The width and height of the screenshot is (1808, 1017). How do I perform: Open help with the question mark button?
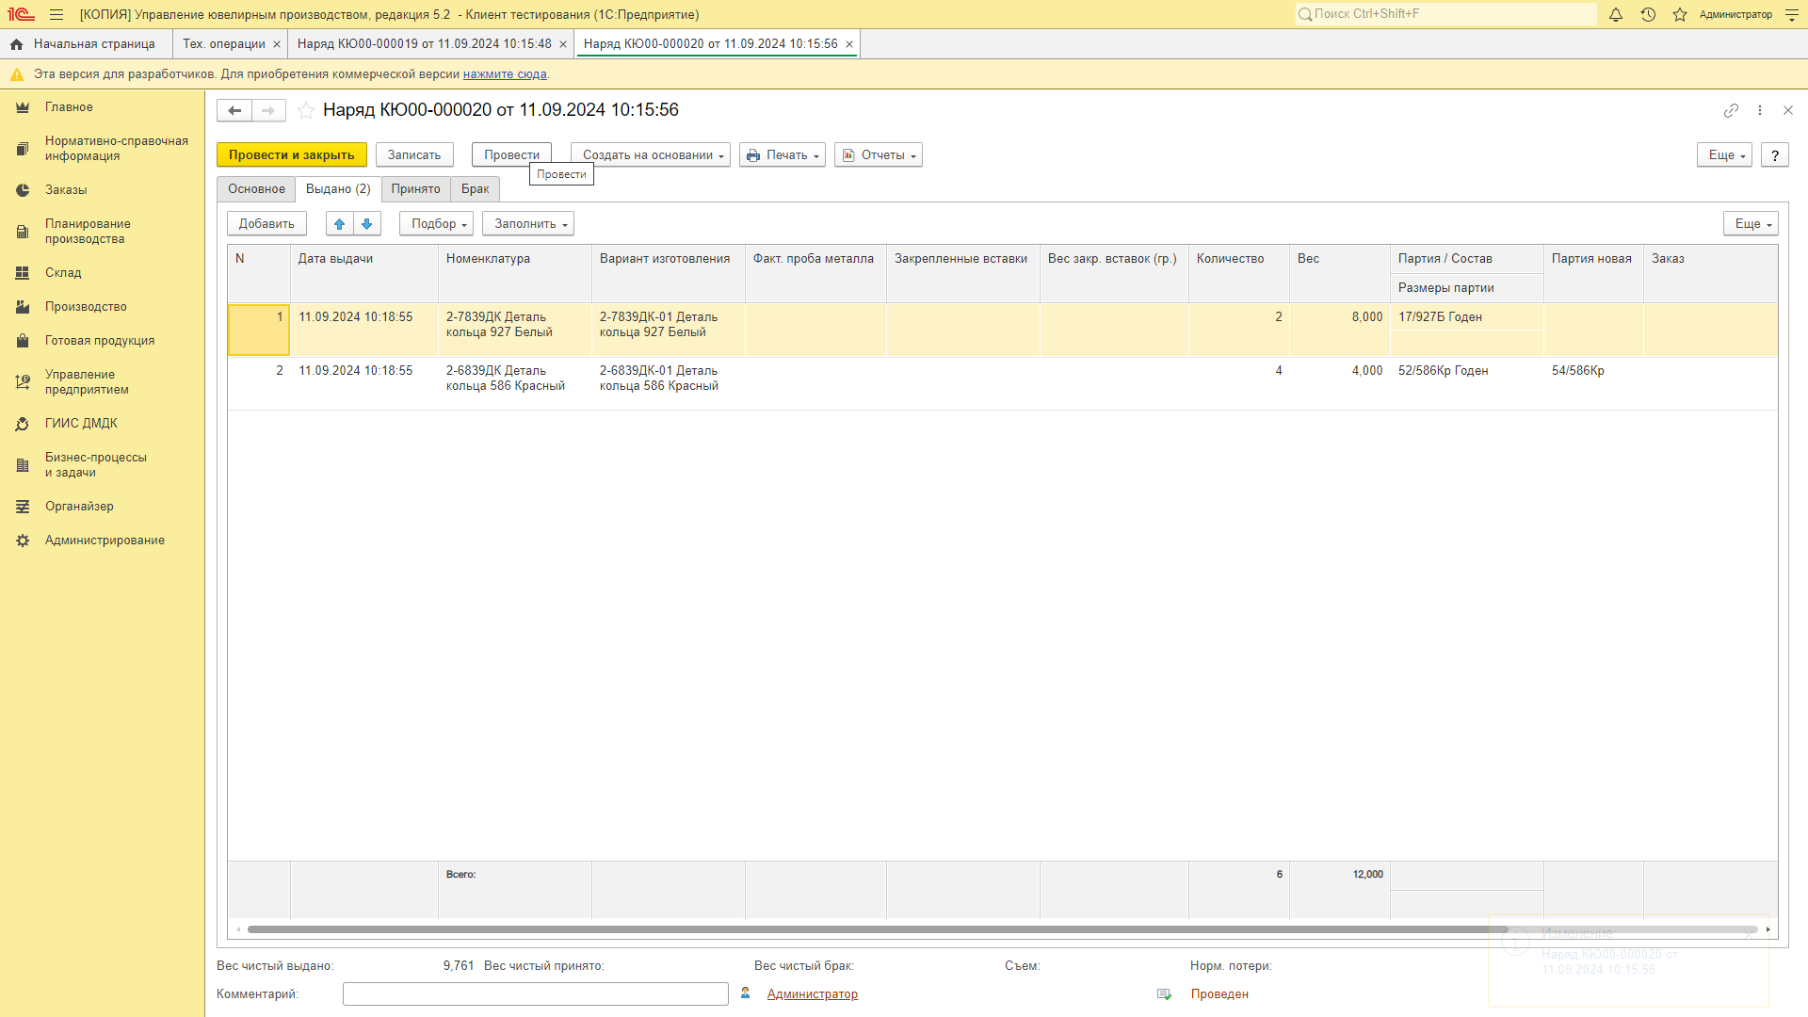1775,155
